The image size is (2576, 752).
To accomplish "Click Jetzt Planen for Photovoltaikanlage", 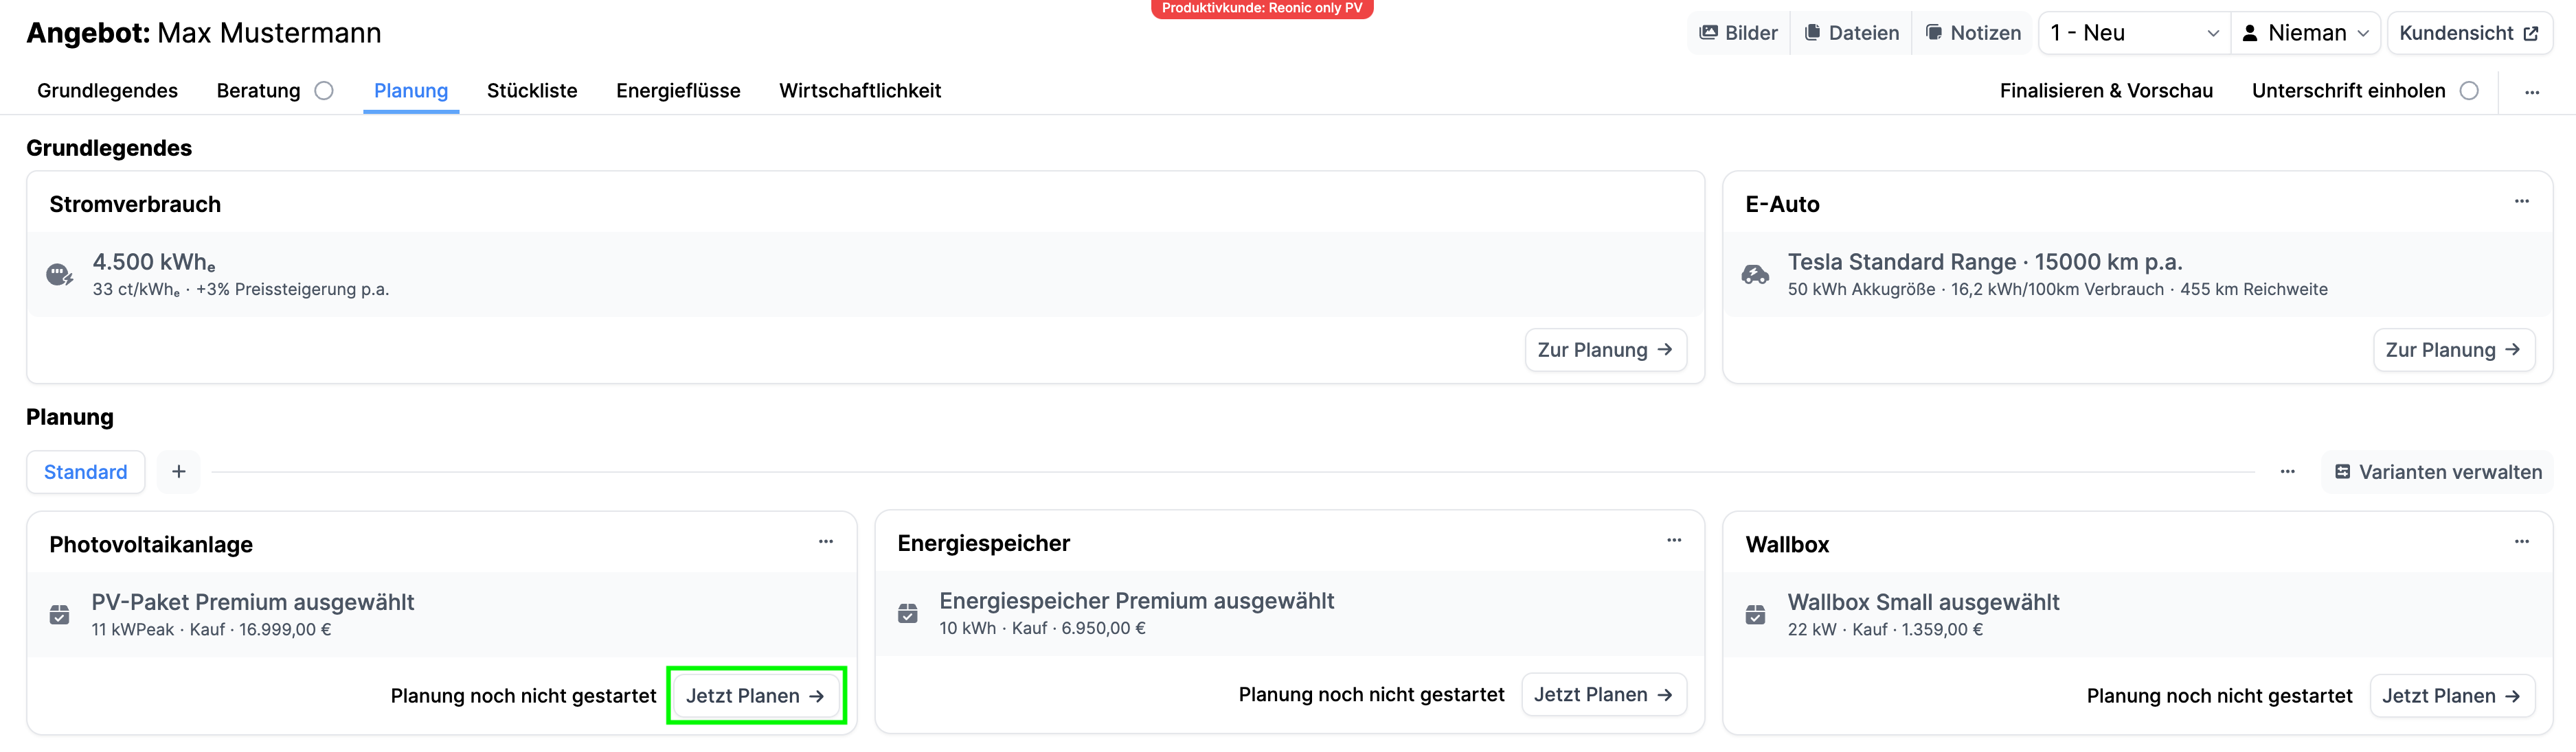I will tap(756, 696).
